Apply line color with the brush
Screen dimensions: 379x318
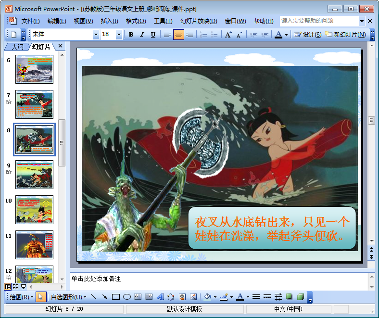(224, 297)
